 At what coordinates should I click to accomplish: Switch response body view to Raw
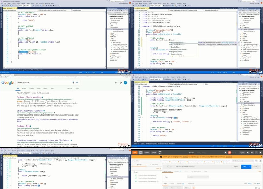tap(172, 188)
